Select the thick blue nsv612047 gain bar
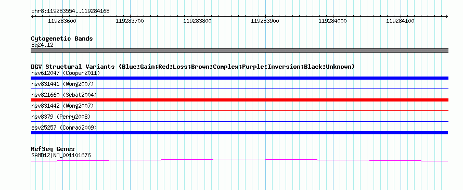This screenshot has height=190, width=463. tap(239, 78)
